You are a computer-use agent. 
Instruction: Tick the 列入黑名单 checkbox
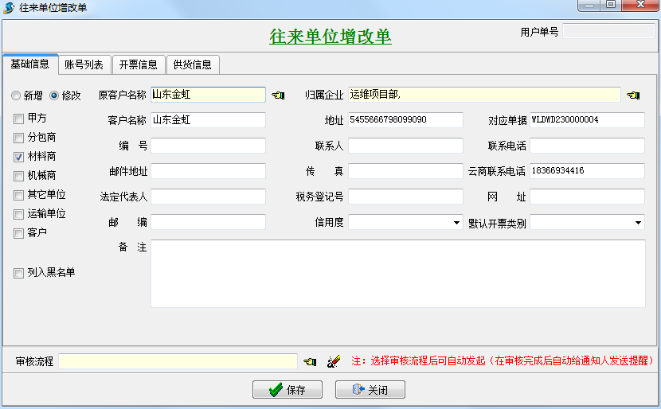click(x=18, y=273)
